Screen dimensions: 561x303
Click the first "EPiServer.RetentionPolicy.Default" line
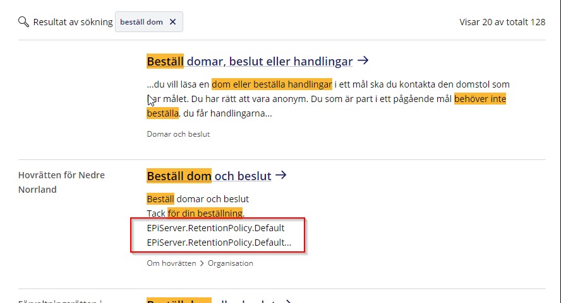click(x=215, y=227)
